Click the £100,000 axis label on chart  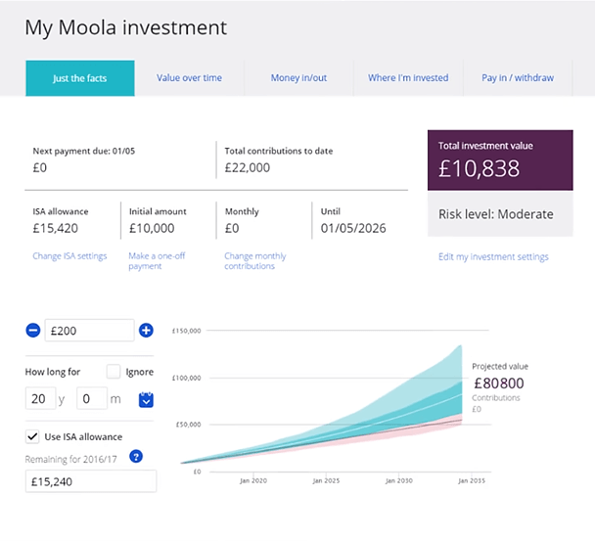186,378
